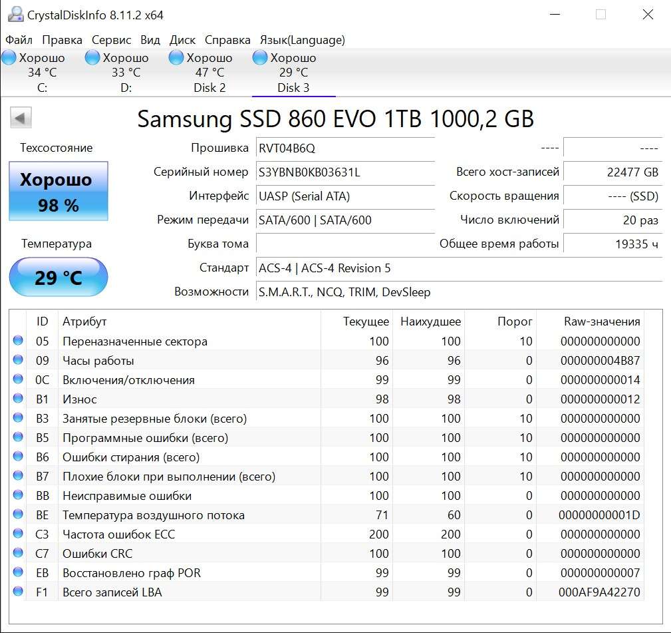This screenshot has height=633, width=671.
Task: Select the Переназначенные сектора row
Action: pos(327,341)
